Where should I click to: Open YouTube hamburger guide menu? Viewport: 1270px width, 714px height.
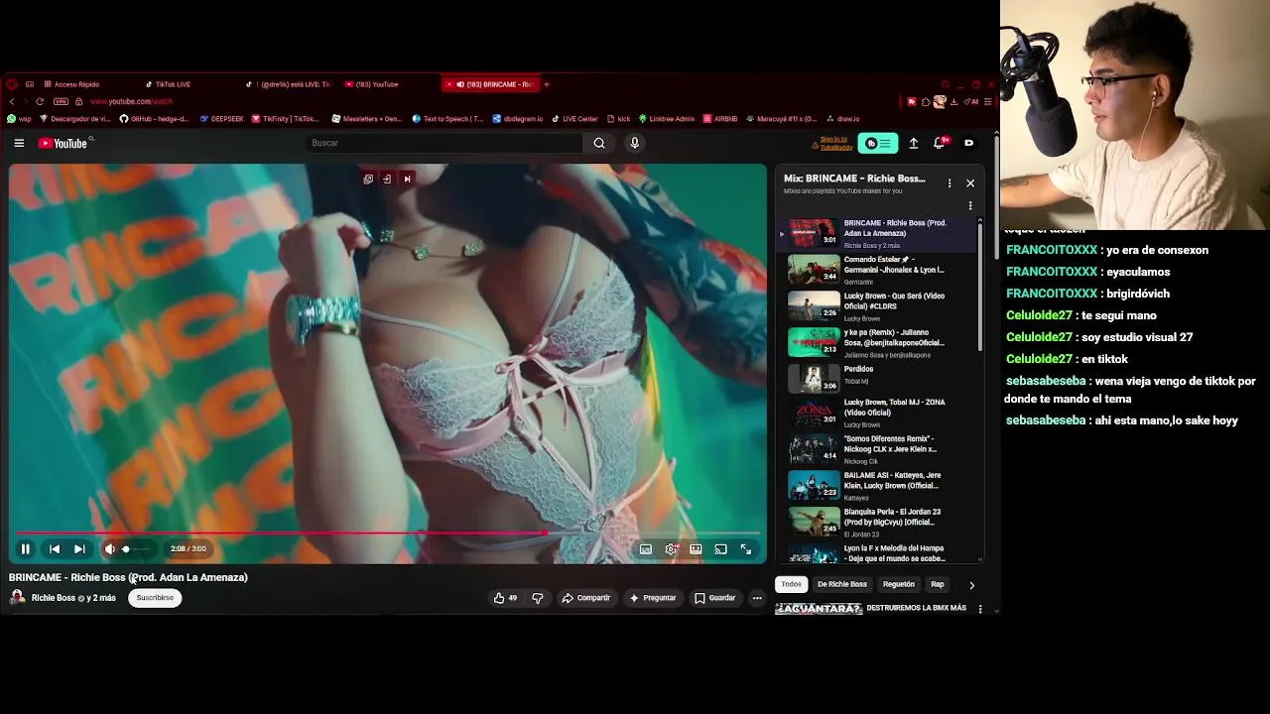click(x=19, y=143)
